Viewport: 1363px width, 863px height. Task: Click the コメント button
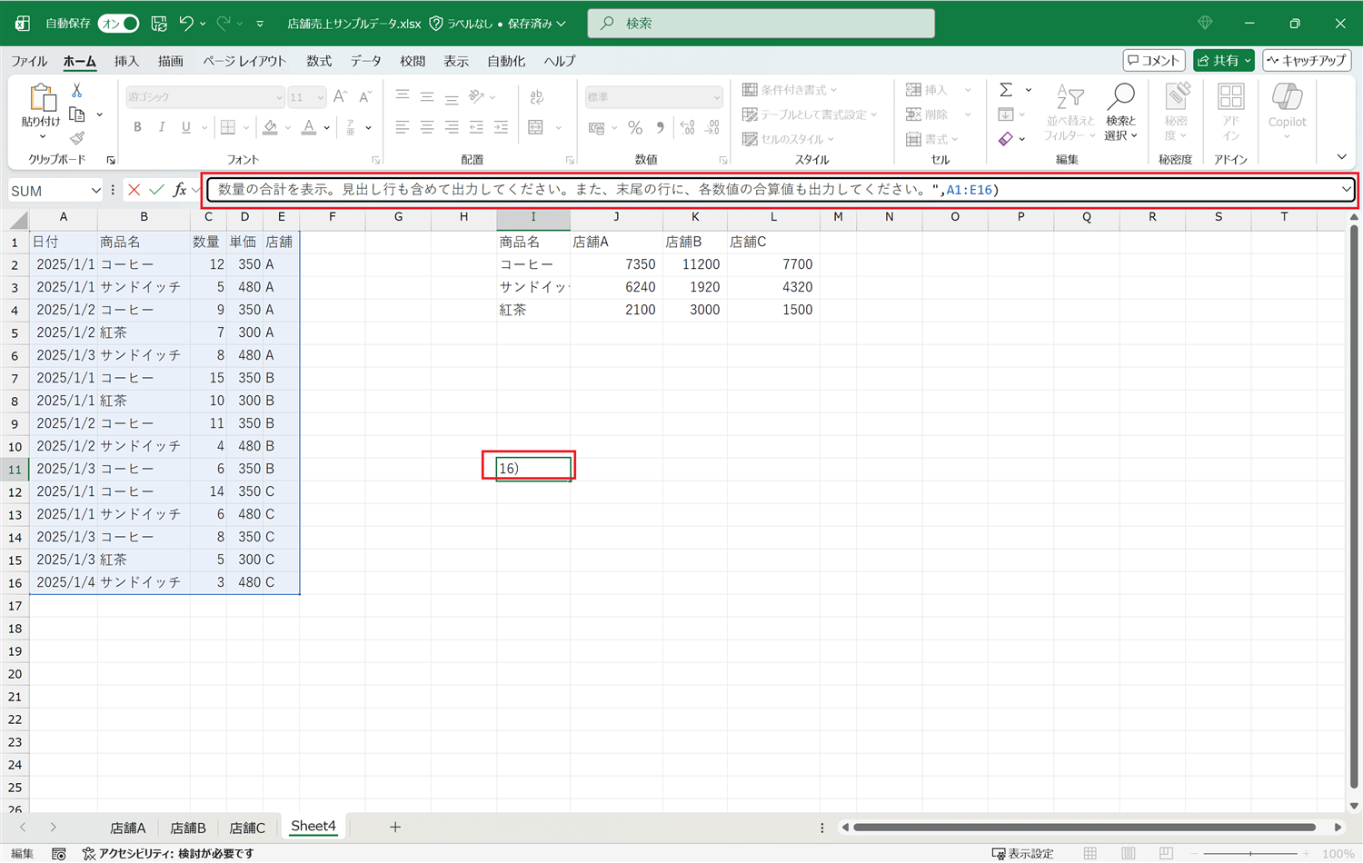1153,61
